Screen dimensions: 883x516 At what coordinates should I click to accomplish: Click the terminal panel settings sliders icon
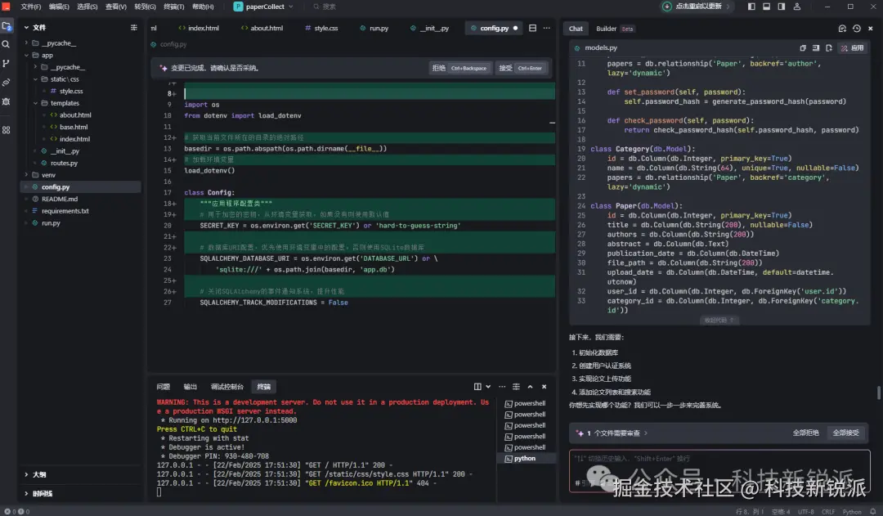point(516,387)
